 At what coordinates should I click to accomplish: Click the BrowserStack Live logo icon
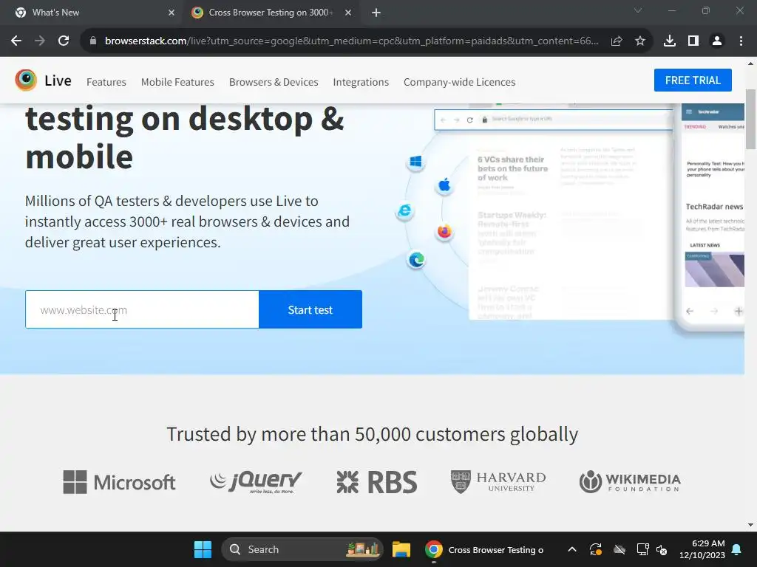[x=26, y=80]
